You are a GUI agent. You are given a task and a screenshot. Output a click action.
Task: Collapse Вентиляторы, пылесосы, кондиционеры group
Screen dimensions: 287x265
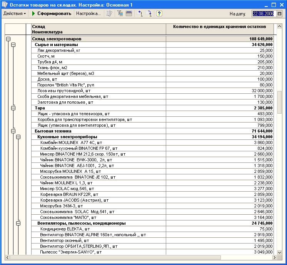click(x=18, y=223)
